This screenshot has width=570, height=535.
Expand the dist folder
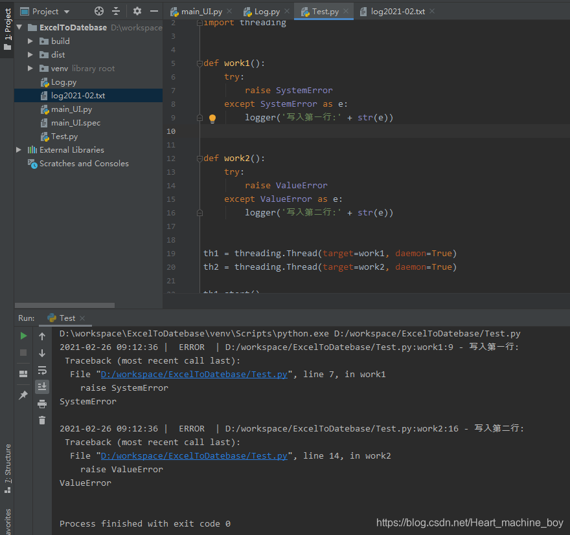[x=30, y=55]
